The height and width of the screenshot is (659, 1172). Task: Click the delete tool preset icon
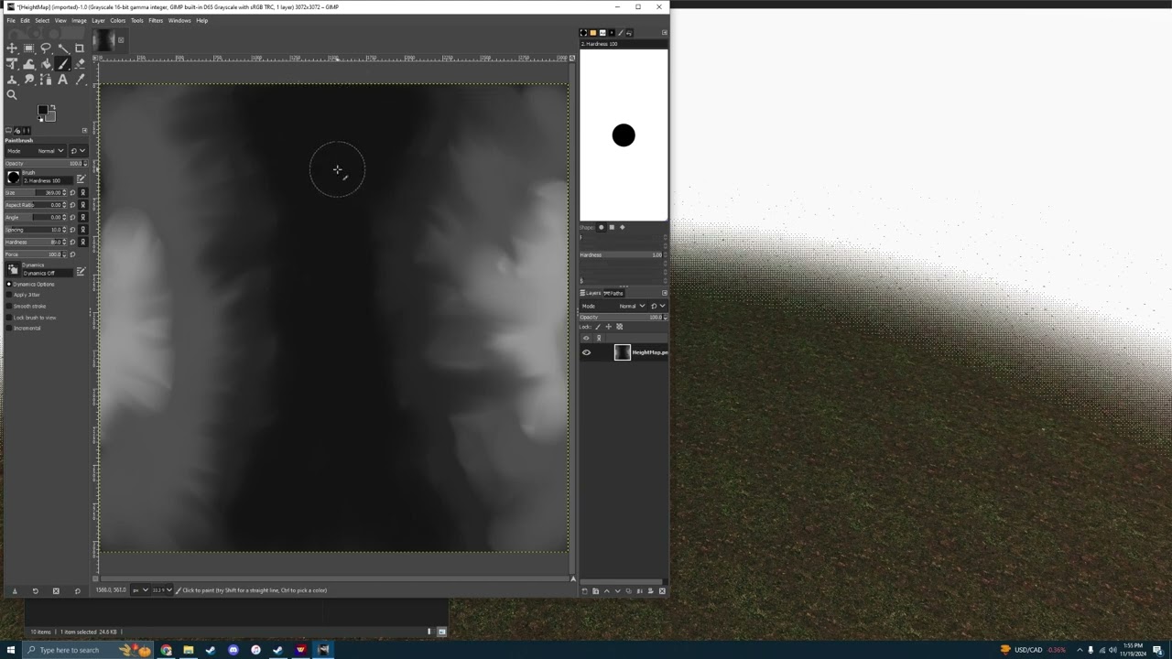[56, 590]
